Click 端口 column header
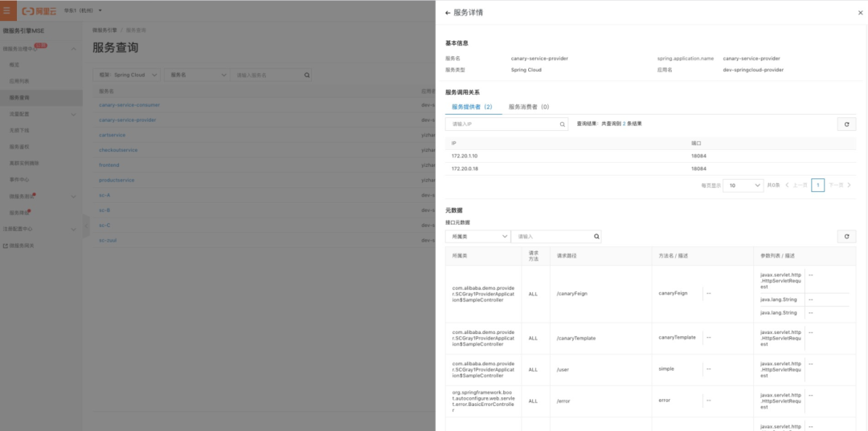 point(696,143)
